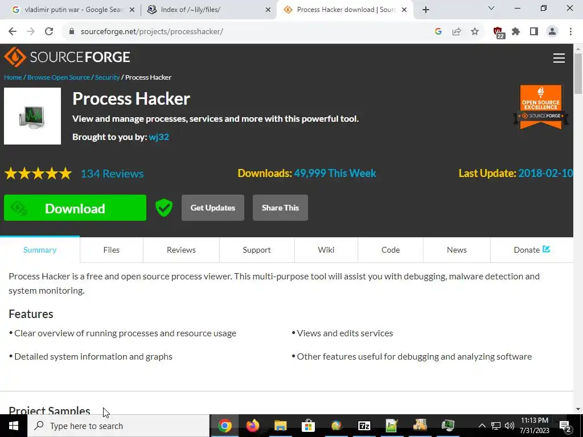Click the green shield checkmark icon
583x437 pixels.
point(164,207)
